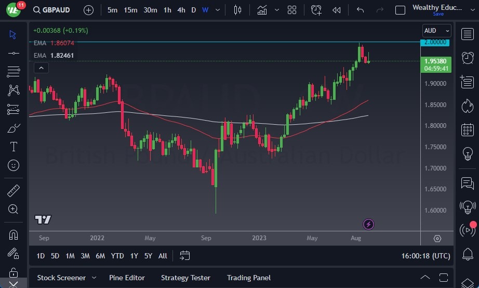Viewport: 479px width, 288px height.
Task: Collapse the indicator legend arrow
Action: (x=41, y=68)
